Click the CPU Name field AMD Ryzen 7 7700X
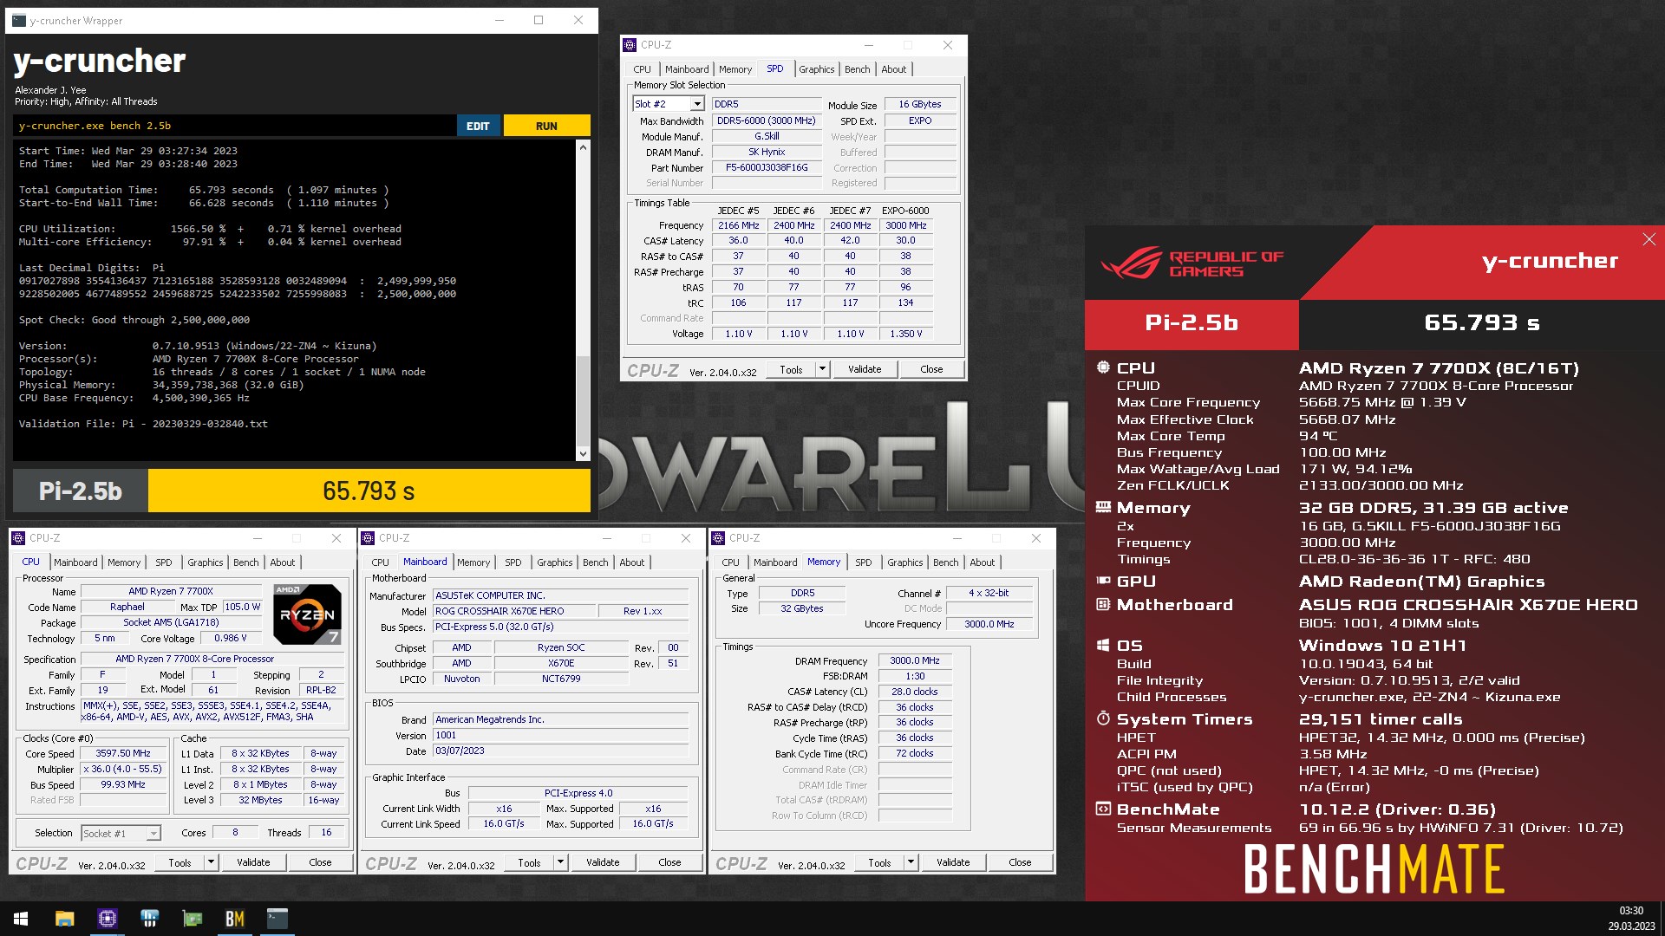This screenshot has width=1665, height=936. 171,591
